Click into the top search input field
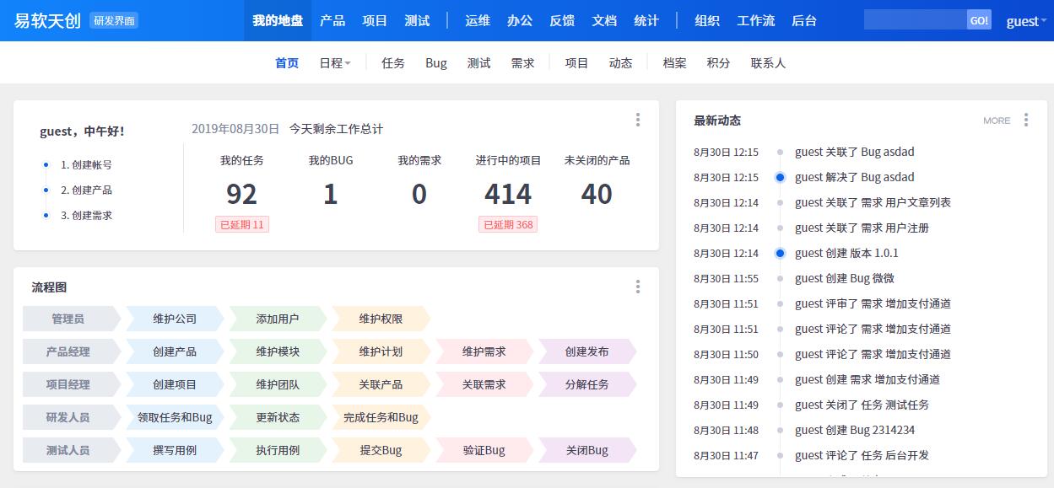The width and height of the screenshot is (1054, 488). [x=915, y=20]
